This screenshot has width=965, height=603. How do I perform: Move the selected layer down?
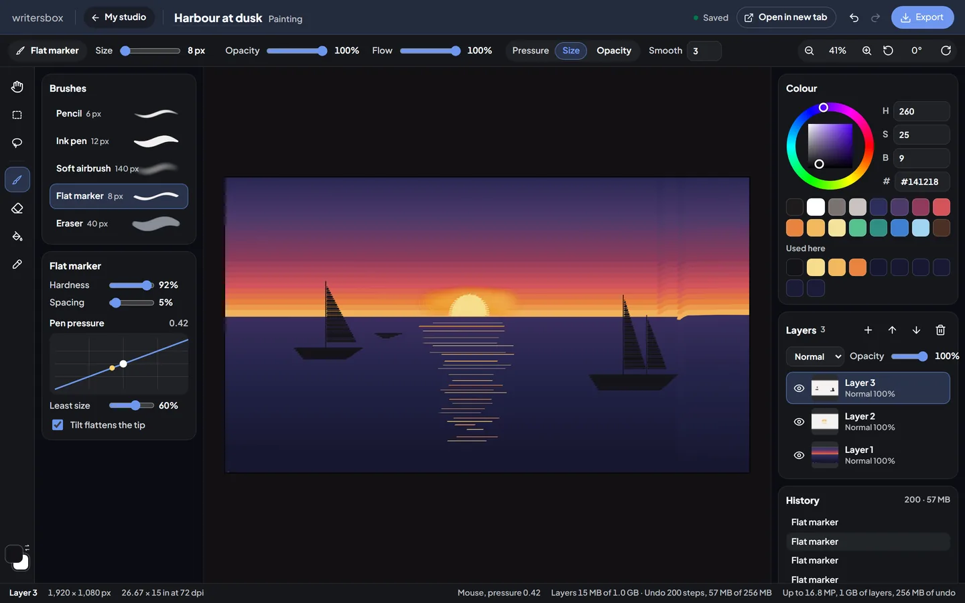pyautogui.click(x=916, y=330)
